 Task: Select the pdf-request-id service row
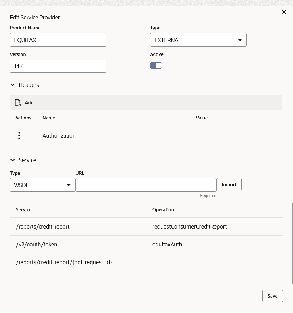(x=64, y=262)
